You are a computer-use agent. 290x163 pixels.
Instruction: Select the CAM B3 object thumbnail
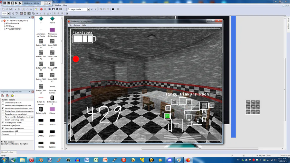click(x=52, y=145)
